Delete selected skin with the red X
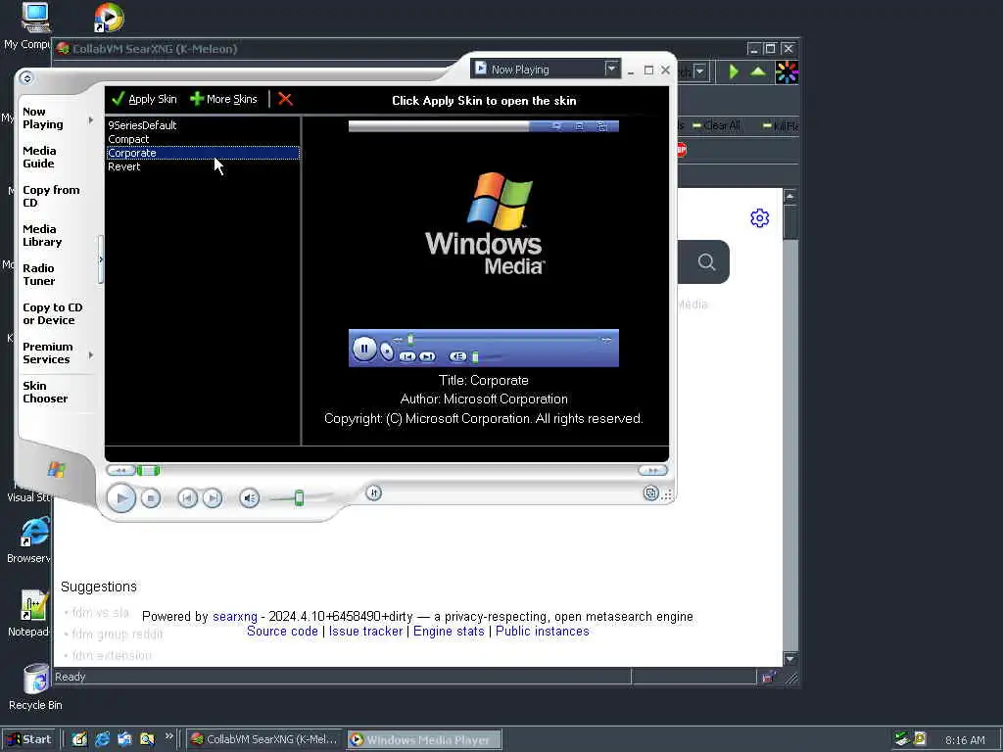 [x=285, y=99]
